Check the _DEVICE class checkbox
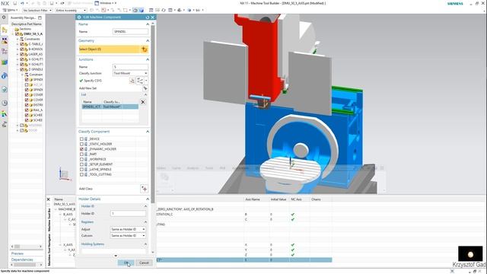This screenshot has width=487, height=274. (x=81, y=139)
